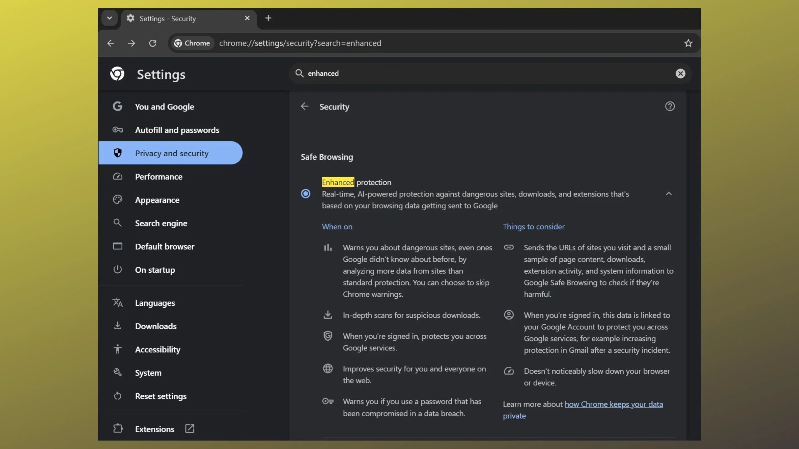Open tab search dropdown arrow

tap(110, 18)
